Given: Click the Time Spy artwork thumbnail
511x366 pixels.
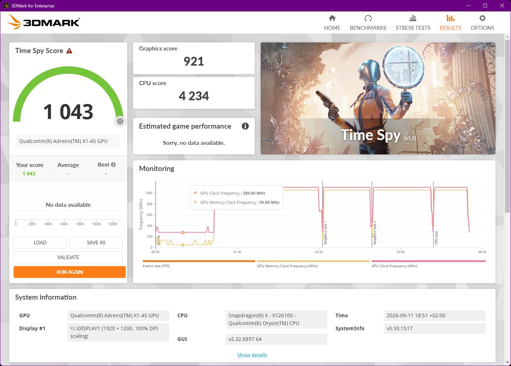Looking at the screenshot, I should click(x=378, y=98).
